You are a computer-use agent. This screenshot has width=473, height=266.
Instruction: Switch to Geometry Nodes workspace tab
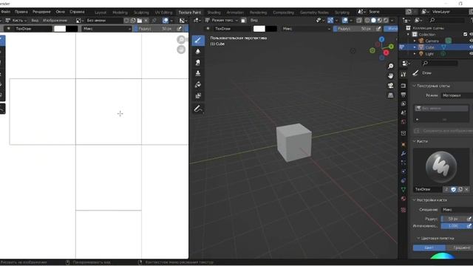pos(314,13)
